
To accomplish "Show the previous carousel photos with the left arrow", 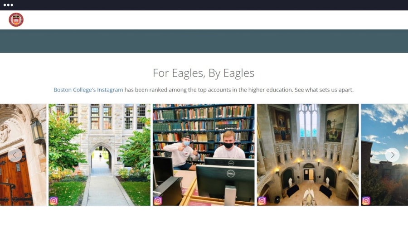I will point(15,155).
